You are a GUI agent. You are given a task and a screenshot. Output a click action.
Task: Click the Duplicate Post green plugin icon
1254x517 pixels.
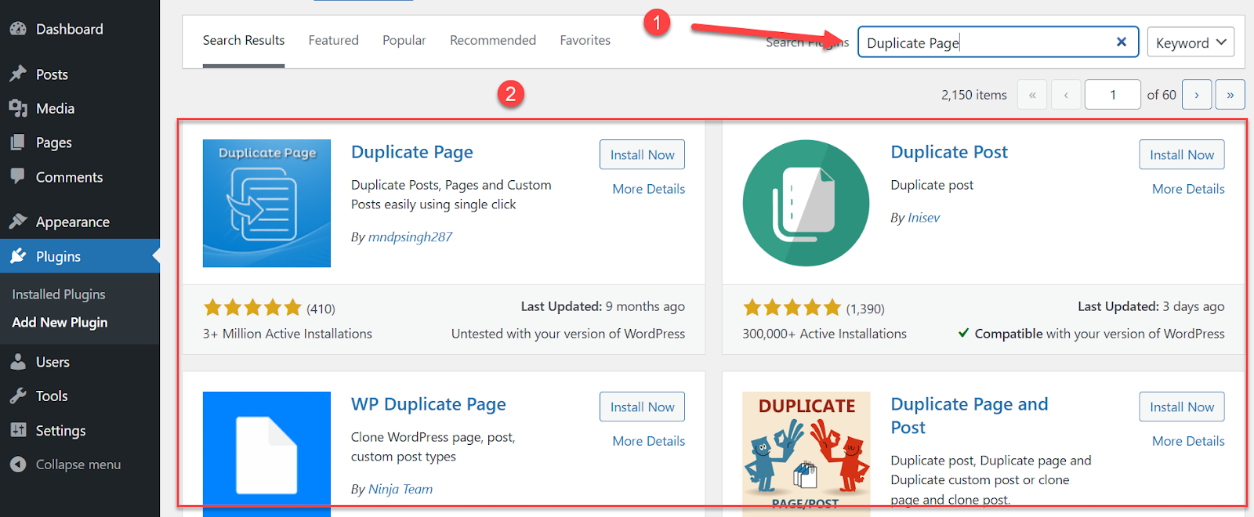pos(806,204)
